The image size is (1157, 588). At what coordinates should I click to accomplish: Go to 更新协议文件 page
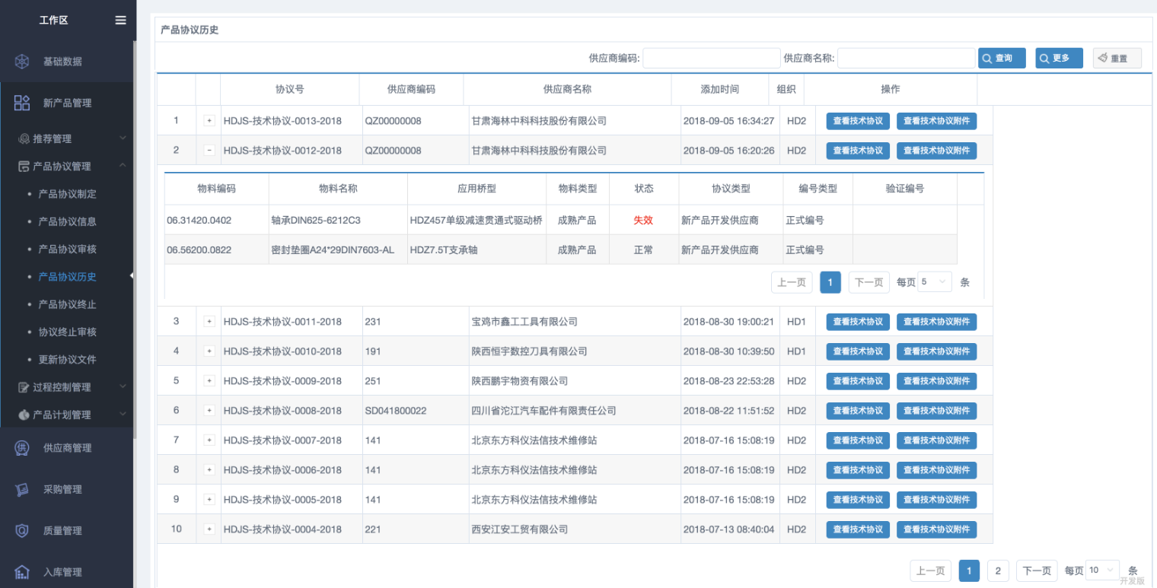pyautogui.click(x=67, y=359)
